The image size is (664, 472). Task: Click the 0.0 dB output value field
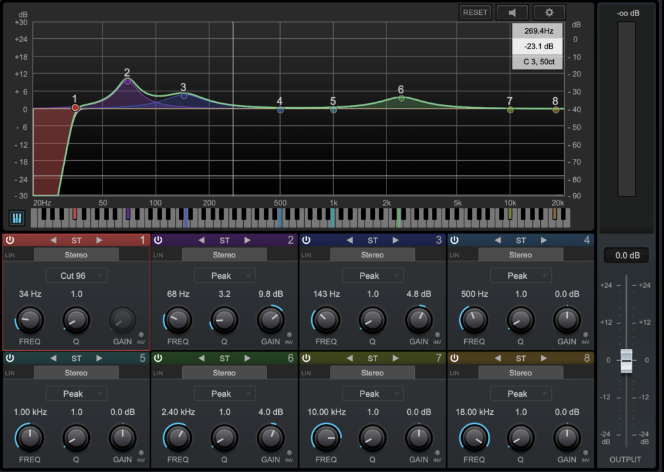627,255
